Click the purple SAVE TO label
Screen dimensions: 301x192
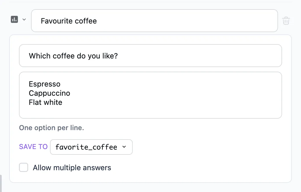(x=33, y=147)
